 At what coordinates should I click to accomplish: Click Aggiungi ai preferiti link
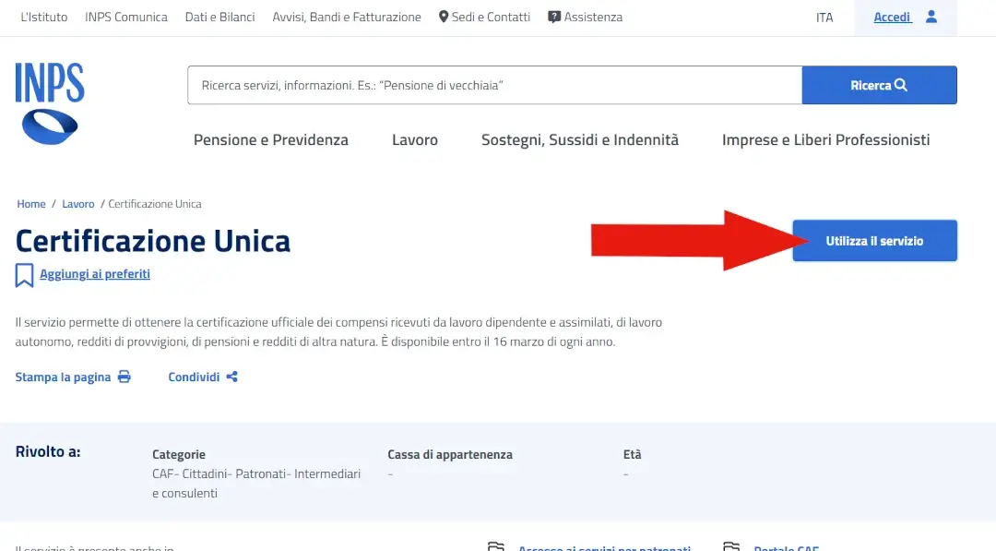click(95, 274)
